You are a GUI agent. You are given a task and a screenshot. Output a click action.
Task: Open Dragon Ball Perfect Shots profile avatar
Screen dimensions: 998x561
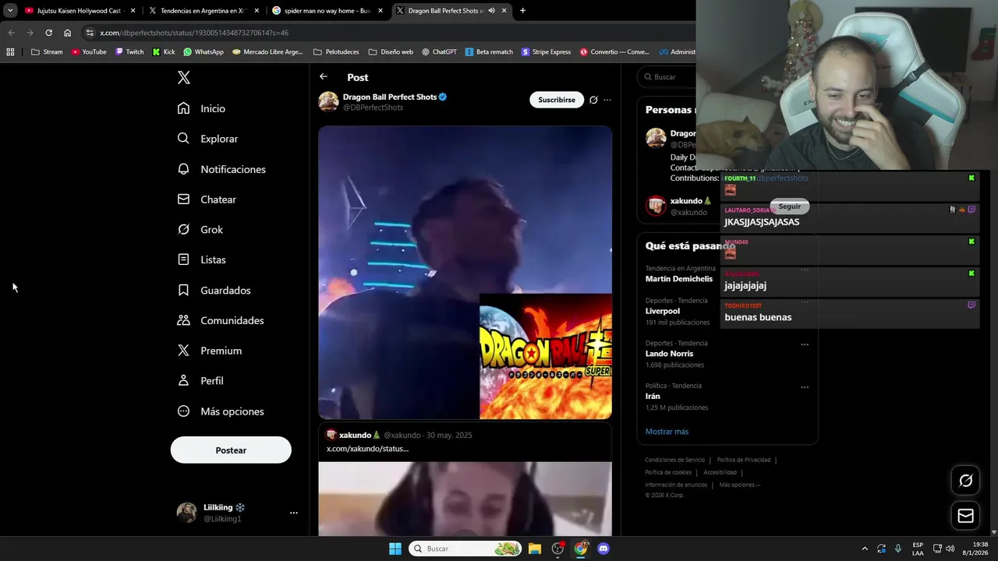(328, 101)
